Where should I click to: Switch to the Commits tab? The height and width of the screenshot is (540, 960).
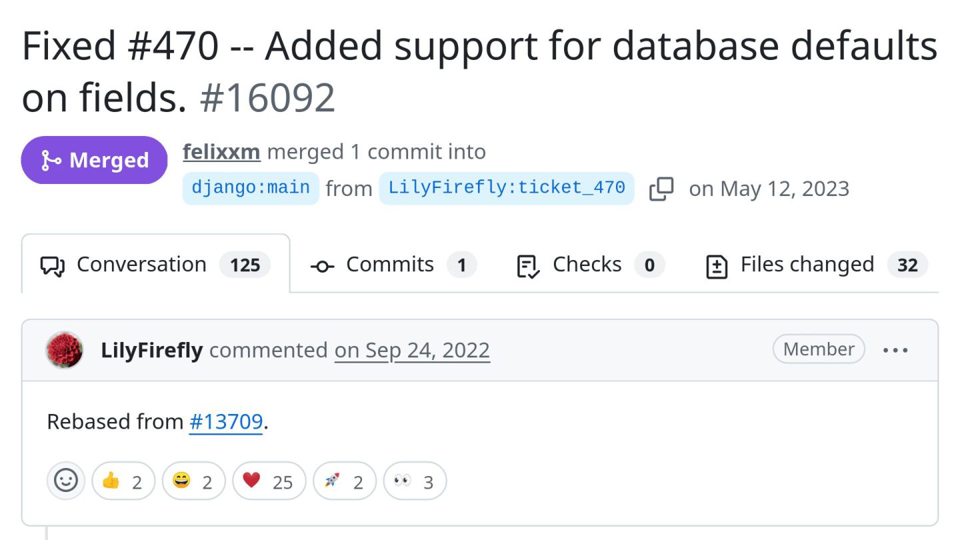coord(393,265)
